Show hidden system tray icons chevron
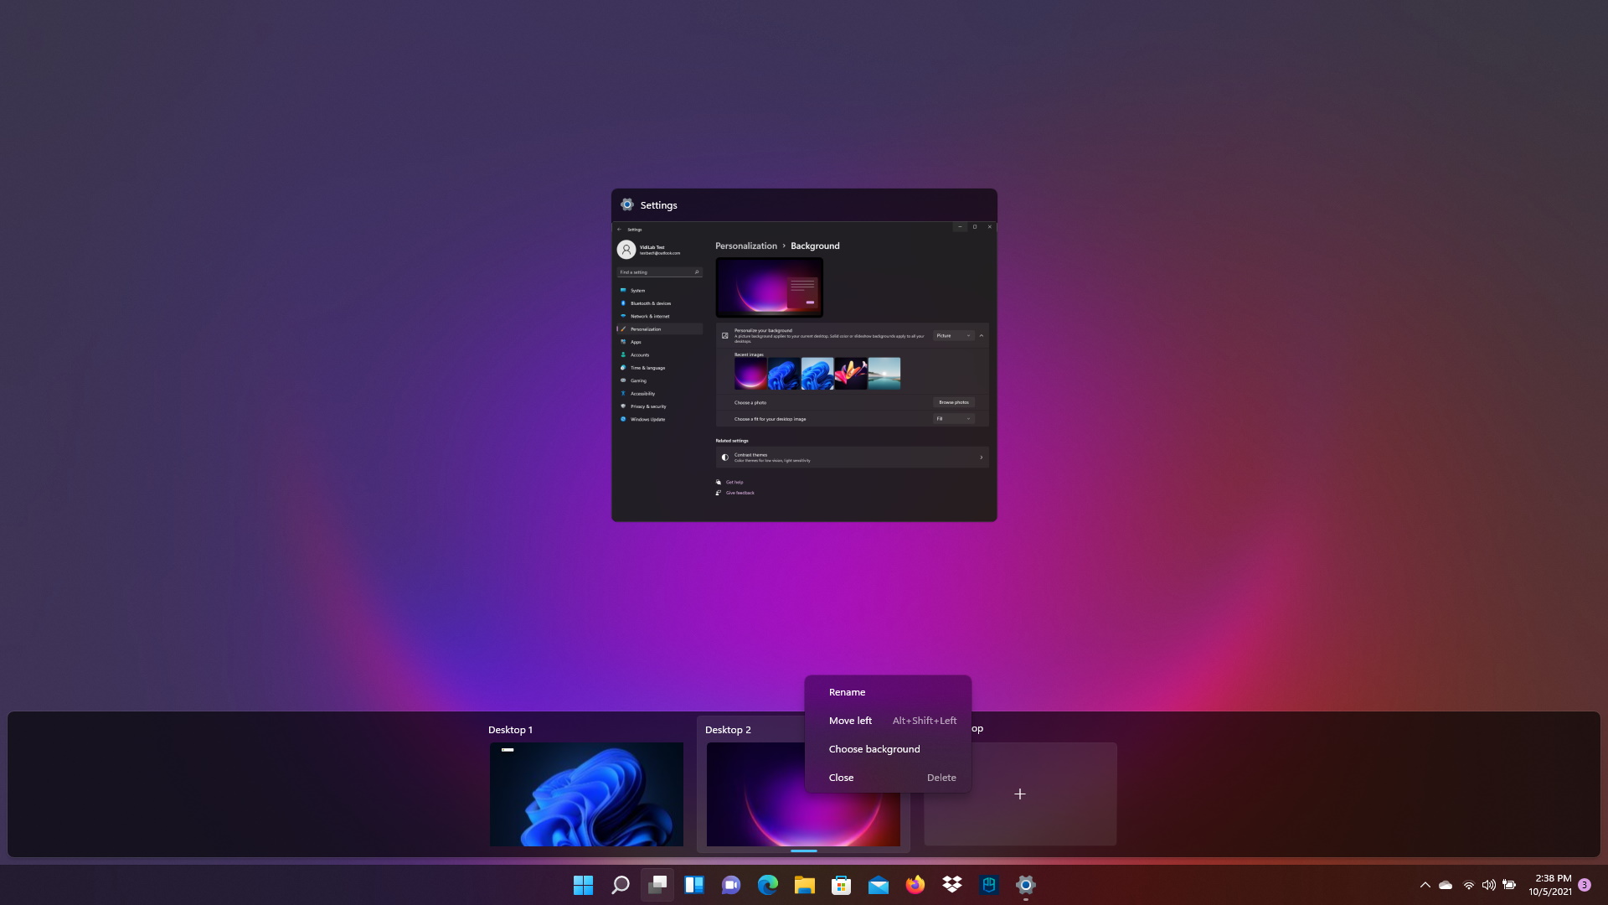The image size is (1608, 905). click(x=1425, y=885)
